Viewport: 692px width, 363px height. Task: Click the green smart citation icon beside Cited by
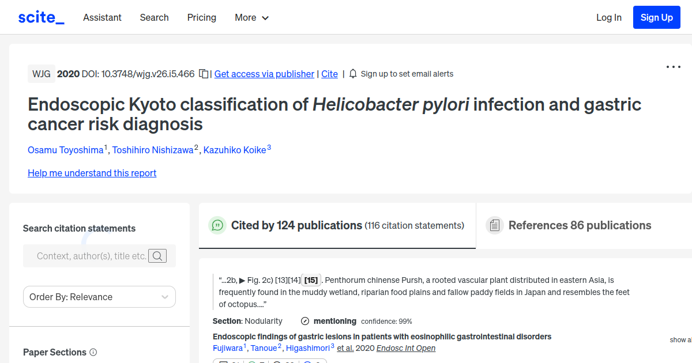(217, 225)
